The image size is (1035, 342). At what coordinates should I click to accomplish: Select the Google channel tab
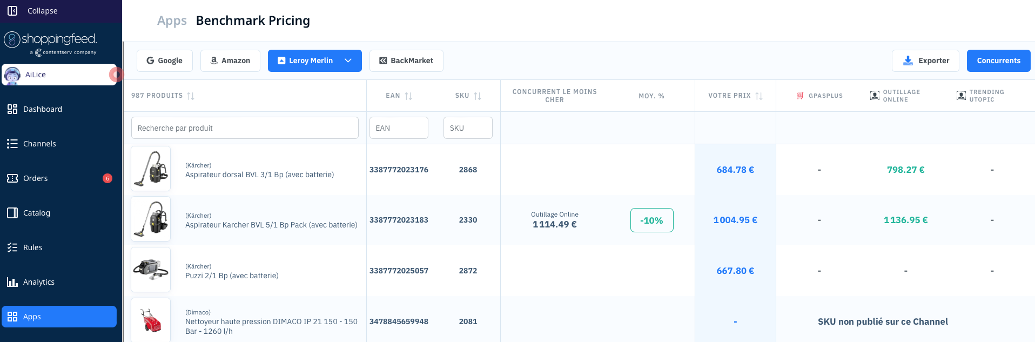165,61
